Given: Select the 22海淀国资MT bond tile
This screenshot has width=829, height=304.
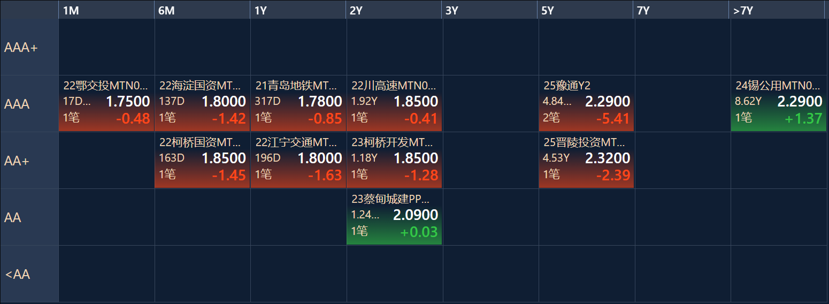Looking at the screenshot, I should (x=202, y=103).
